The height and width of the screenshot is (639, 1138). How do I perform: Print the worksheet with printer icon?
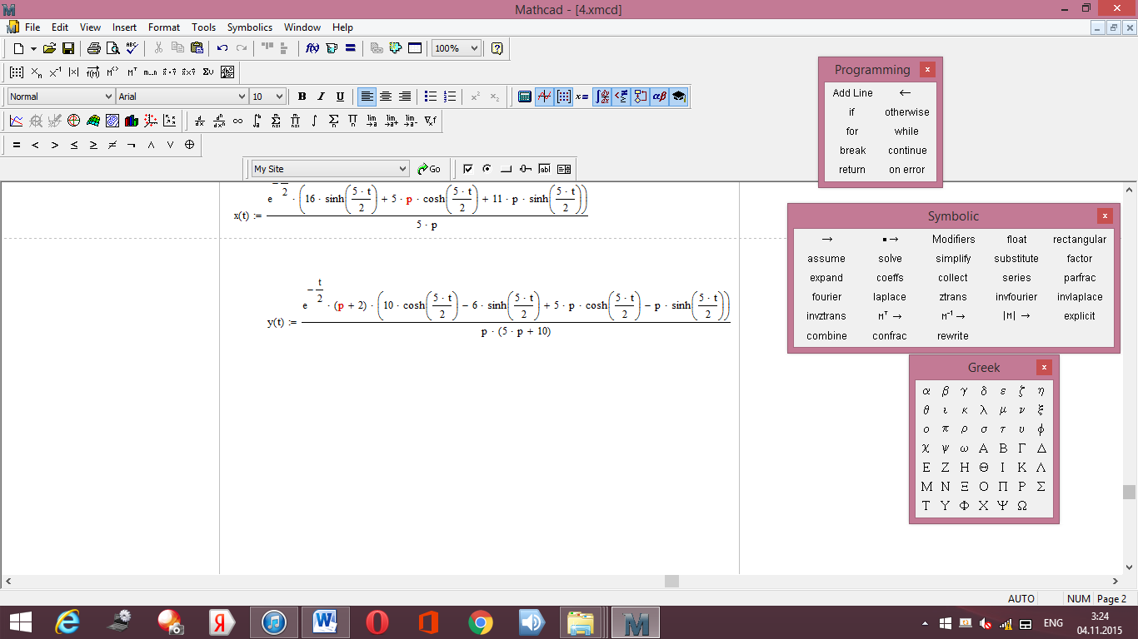[94, 48]
